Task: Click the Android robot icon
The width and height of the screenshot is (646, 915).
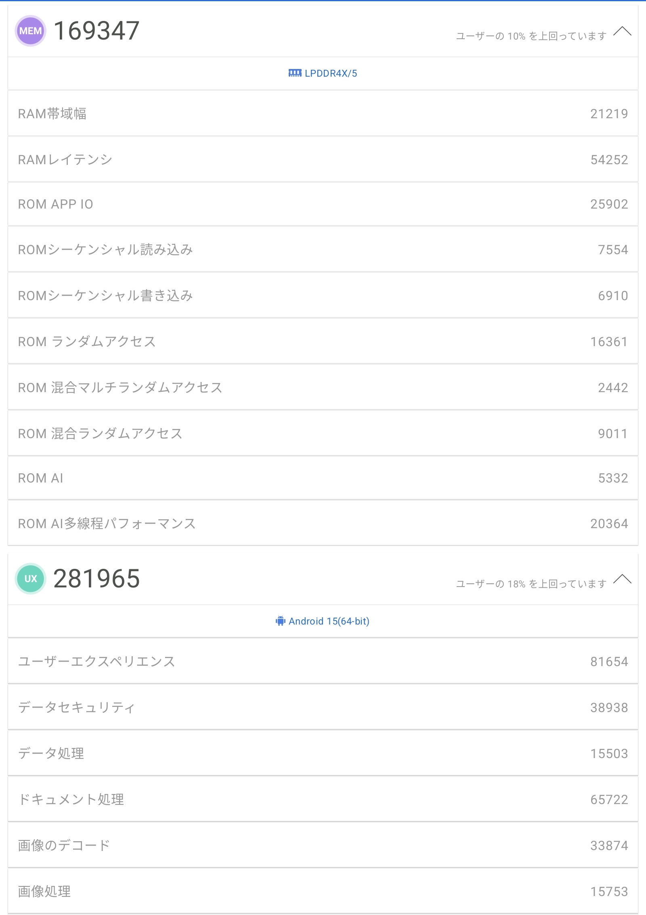Action: [281, 621]
